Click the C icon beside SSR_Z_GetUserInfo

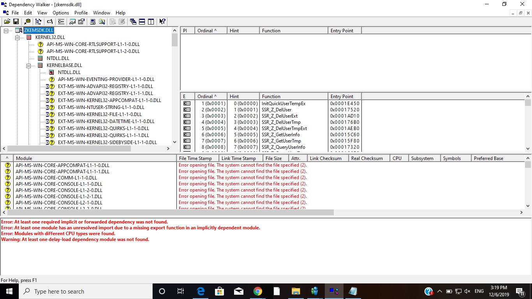click(x=187, y=135)
